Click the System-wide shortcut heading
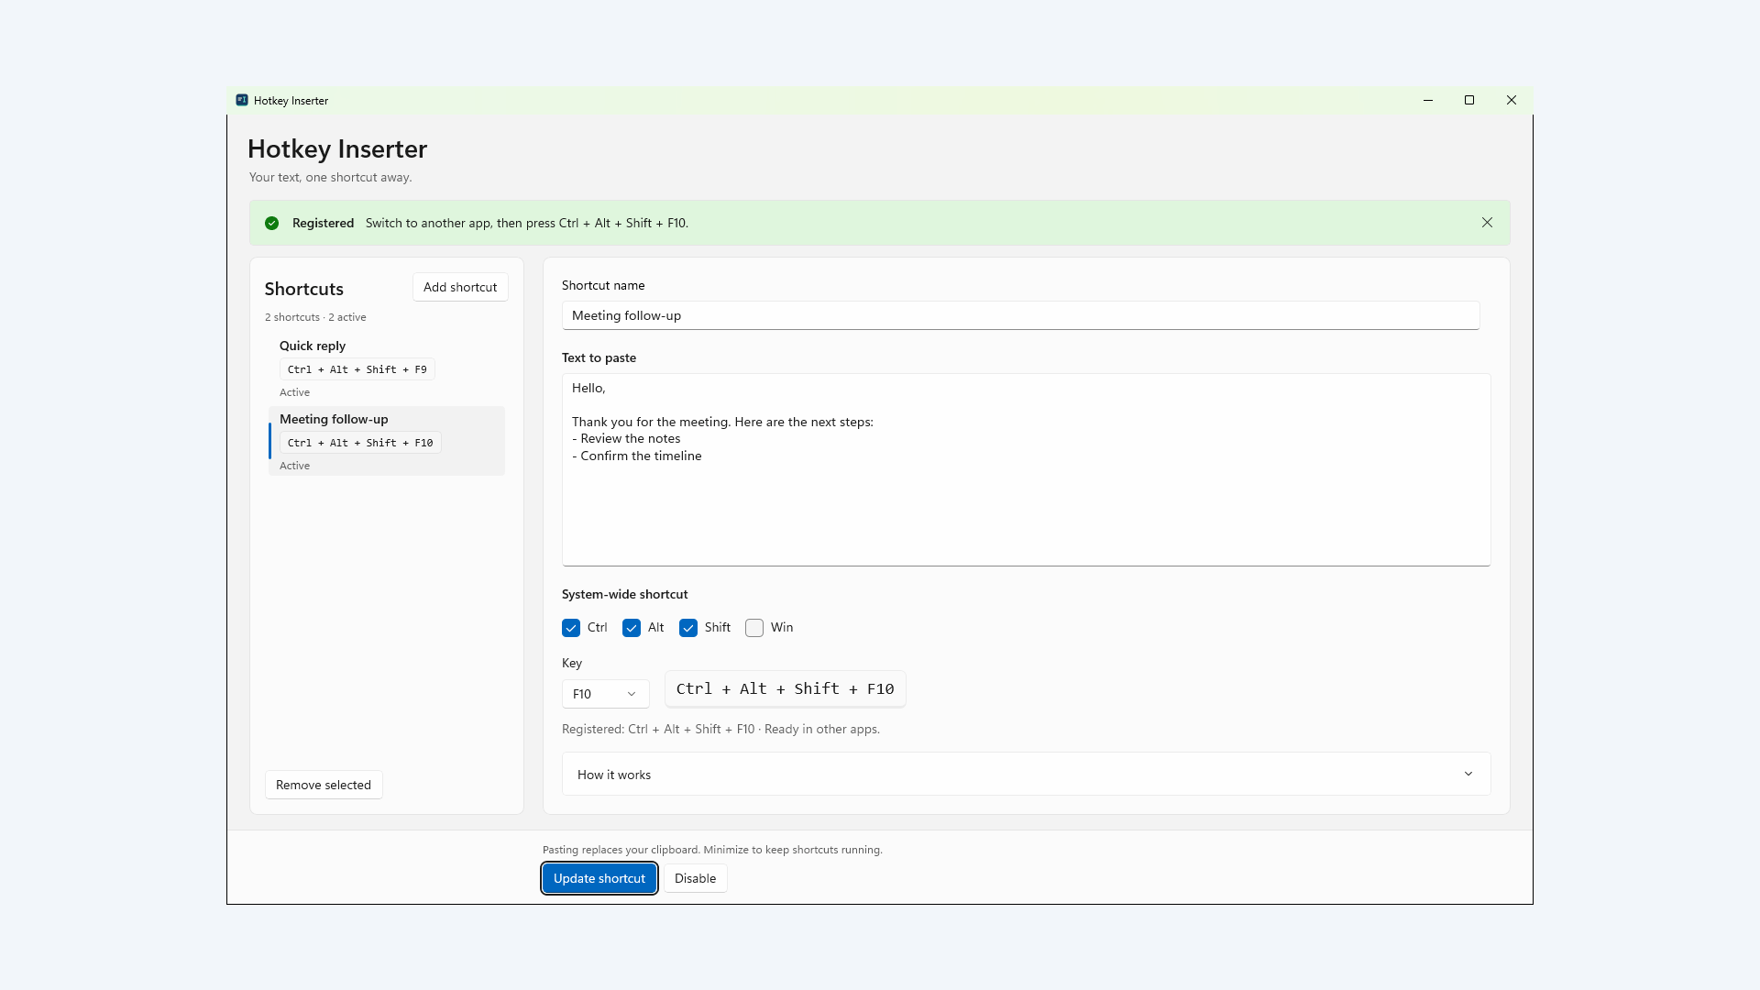This screenshot has width=1760, height=990. click(x=625, y=594)
